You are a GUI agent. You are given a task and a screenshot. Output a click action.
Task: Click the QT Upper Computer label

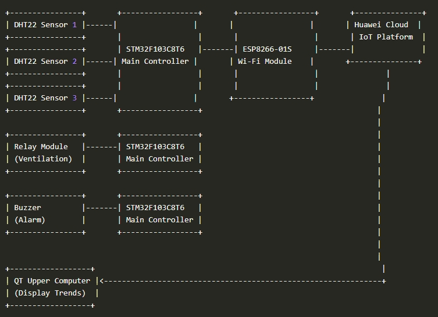tap(52, 281)
